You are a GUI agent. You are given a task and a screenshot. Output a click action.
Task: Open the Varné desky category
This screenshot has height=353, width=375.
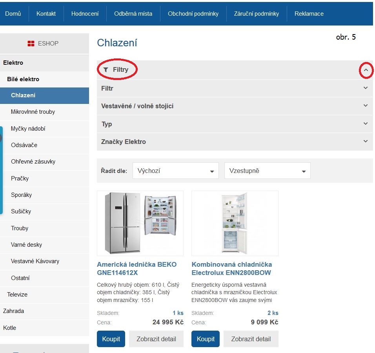tap(44, 245)
